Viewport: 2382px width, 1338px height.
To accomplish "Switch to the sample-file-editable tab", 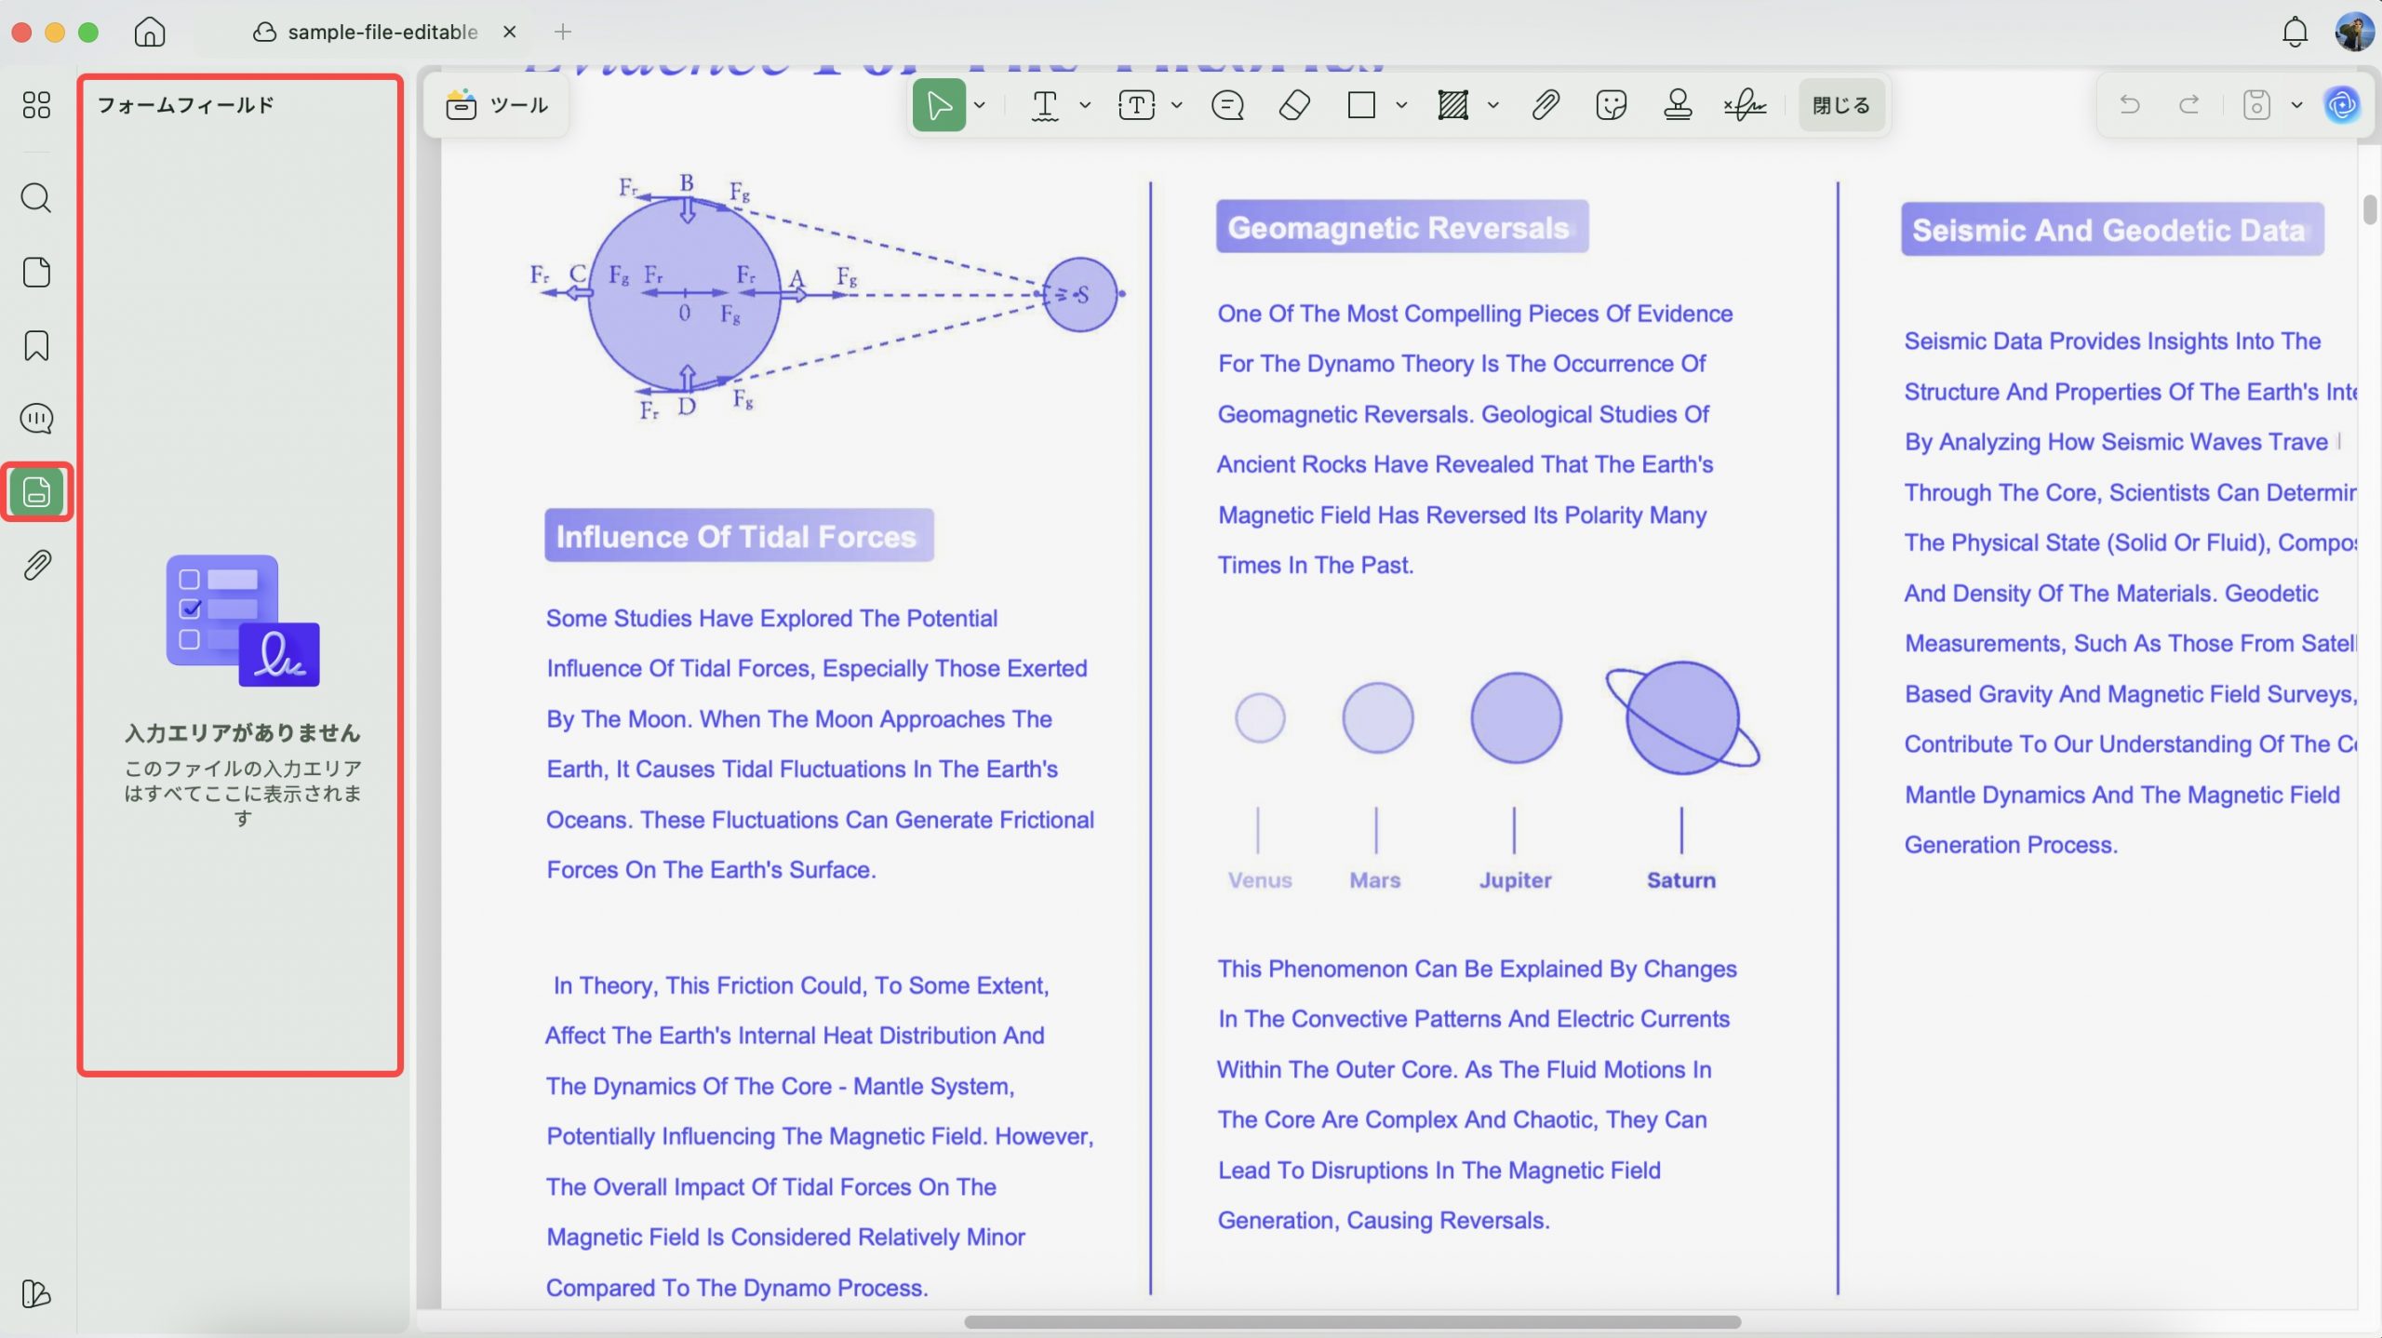I will (x=382, y=32).
